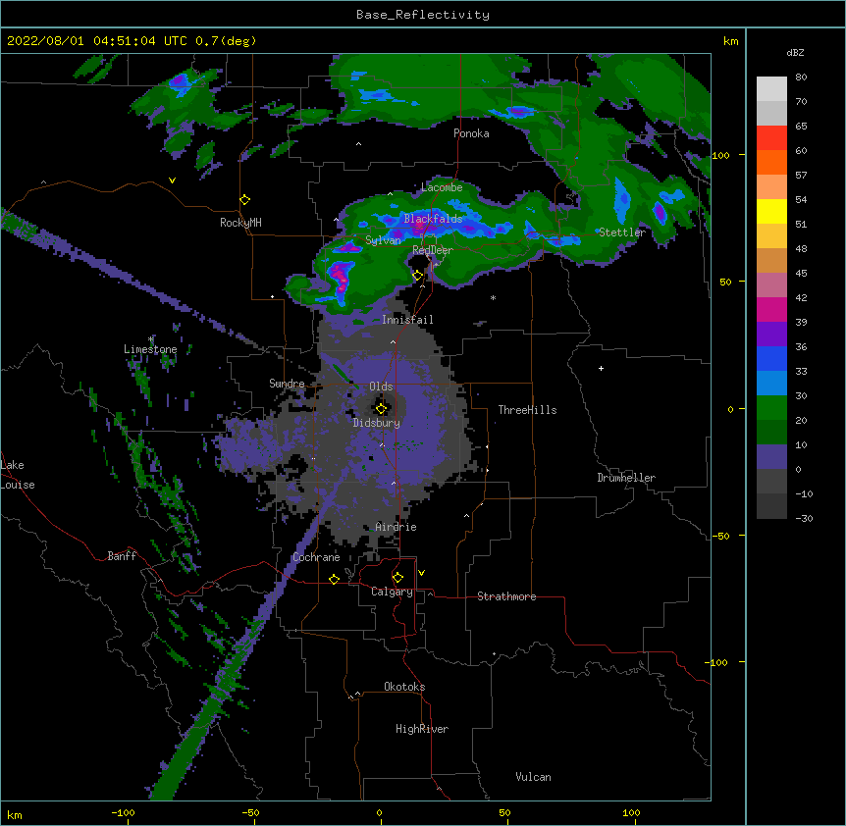Image resolution: width=846 pixels, height=826 pixels.
Task: Click the Calgary city label
Action: coord(392,592)
